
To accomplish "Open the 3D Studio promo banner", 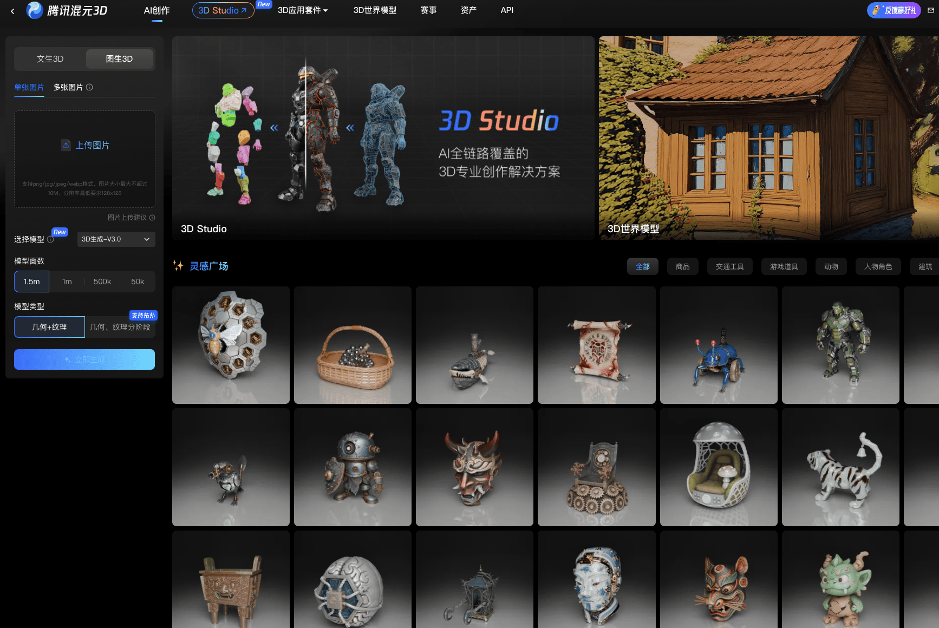I will [383, 138].
